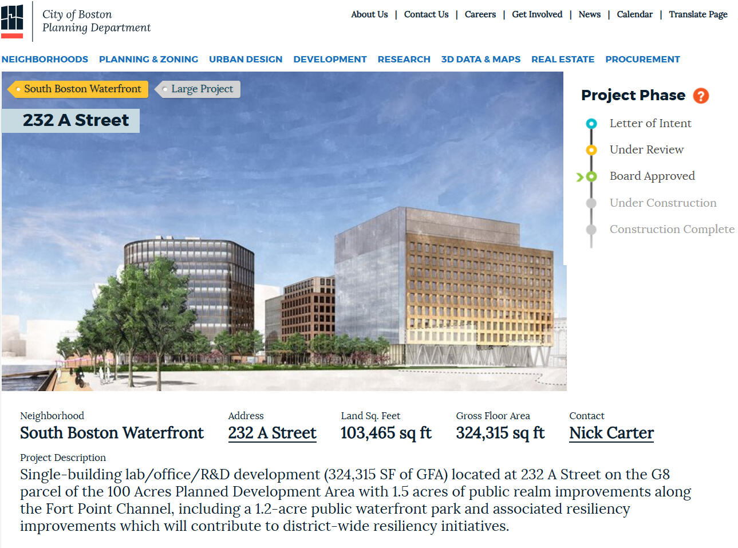This screenshot has width=738, height=548.
Task: Click the gray Under Construction phase dot
Action: click(x=591, y=203)
